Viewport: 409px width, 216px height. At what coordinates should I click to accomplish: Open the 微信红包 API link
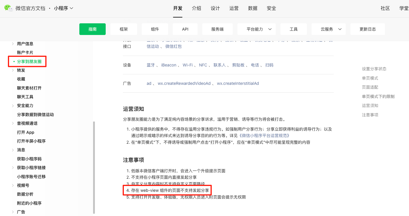pos(174,46)
